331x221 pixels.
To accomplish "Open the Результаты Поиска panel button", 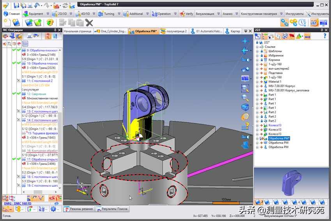I will [112, 209].
